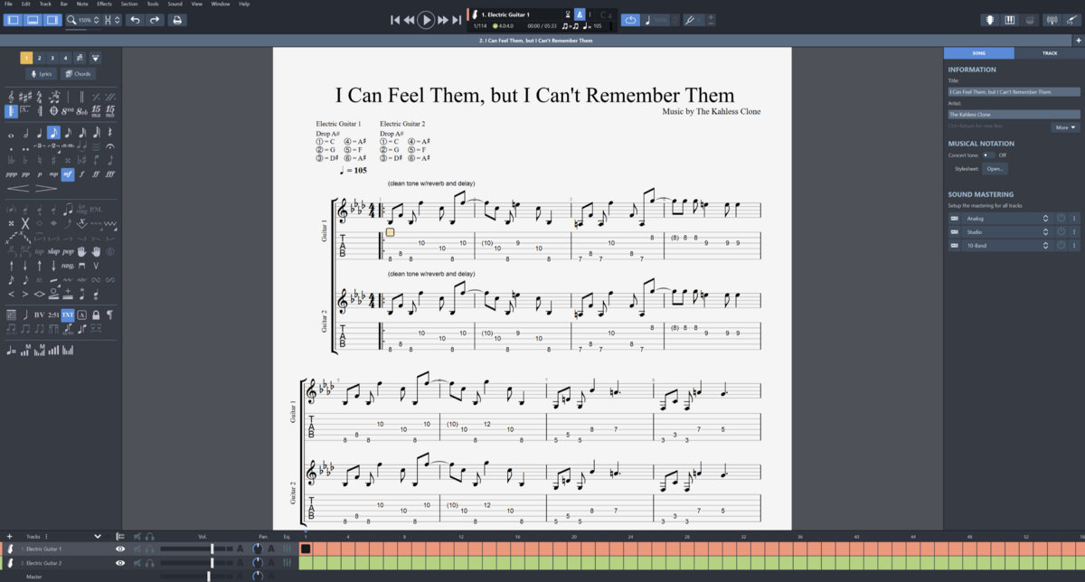Click the Lyrics button

coord(42,74)
